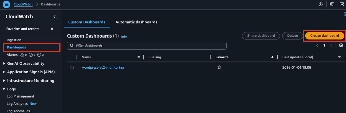The image size is (346, 113).
Task: Open the info circle icon in top bar
Action: click(x=321, y=4)
